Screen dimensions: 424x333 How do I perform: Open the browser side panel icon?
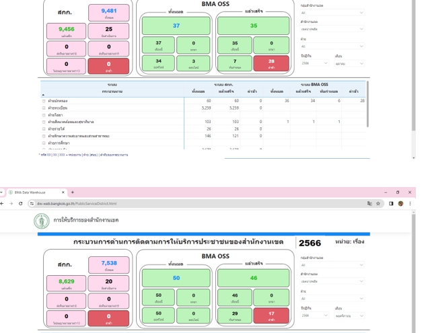(391, 203)
